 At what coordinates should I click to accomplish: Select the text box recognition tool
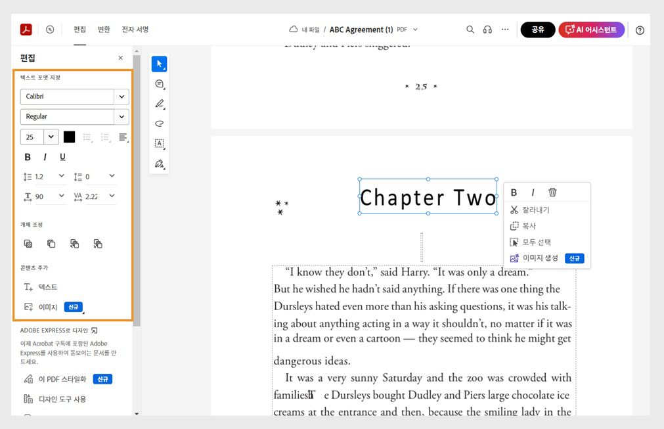tap(159, 144)
